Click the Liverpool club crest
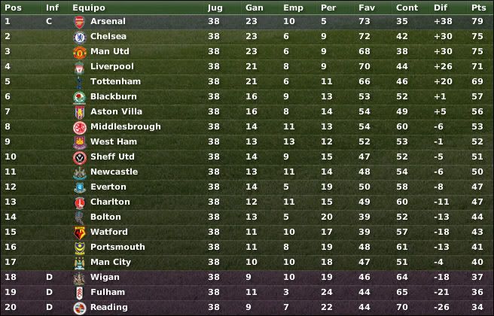This screenshot has height=316, width=494. 79,68
